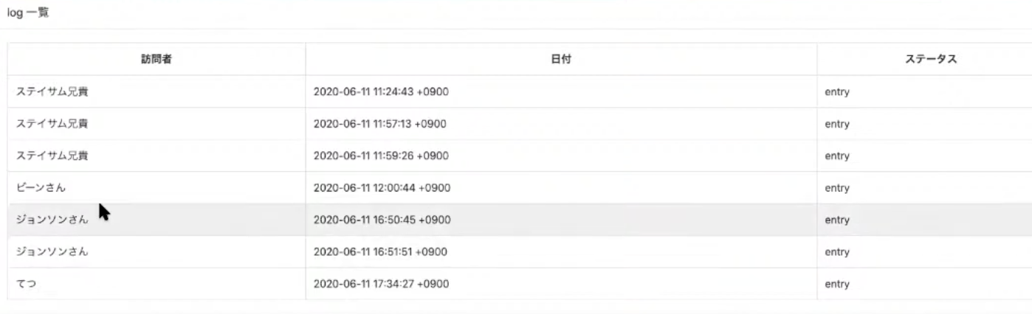The image size is (1032, 314).
Task: Click ステイサム兄貴 in the 11:59:26 row
Action: [x=52, y=156]
